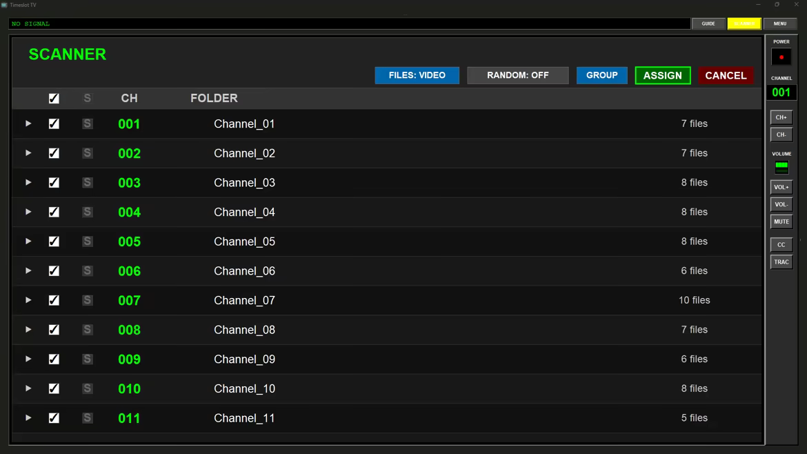Expand the Channel_08 row arrow
This screenshot has width=807, height=454.
(28, 329)
